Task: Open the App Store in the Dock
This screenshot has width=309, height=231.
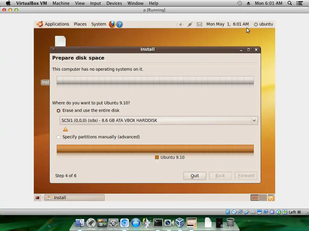Action: pos(135,223)
